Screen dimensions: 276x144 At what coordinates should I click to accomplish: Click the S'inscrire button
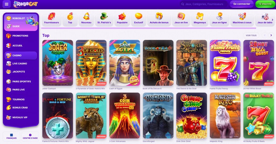coord(265,4)
